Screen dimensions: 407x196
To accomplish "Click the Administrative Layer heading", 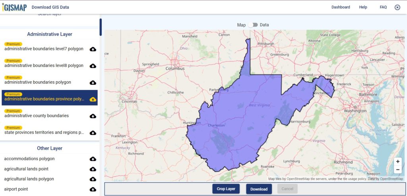I will 50,34.
